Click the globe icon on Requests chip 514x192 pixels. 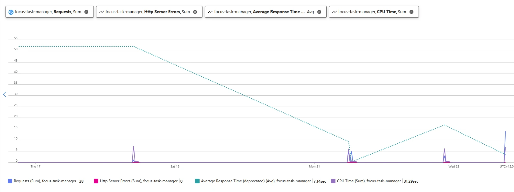click(x=11, y=12)
